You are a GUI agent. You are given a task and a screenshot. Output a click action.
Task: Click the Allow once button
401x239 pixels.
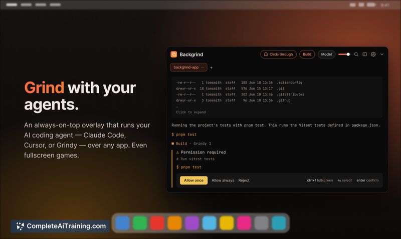(193, 180)
